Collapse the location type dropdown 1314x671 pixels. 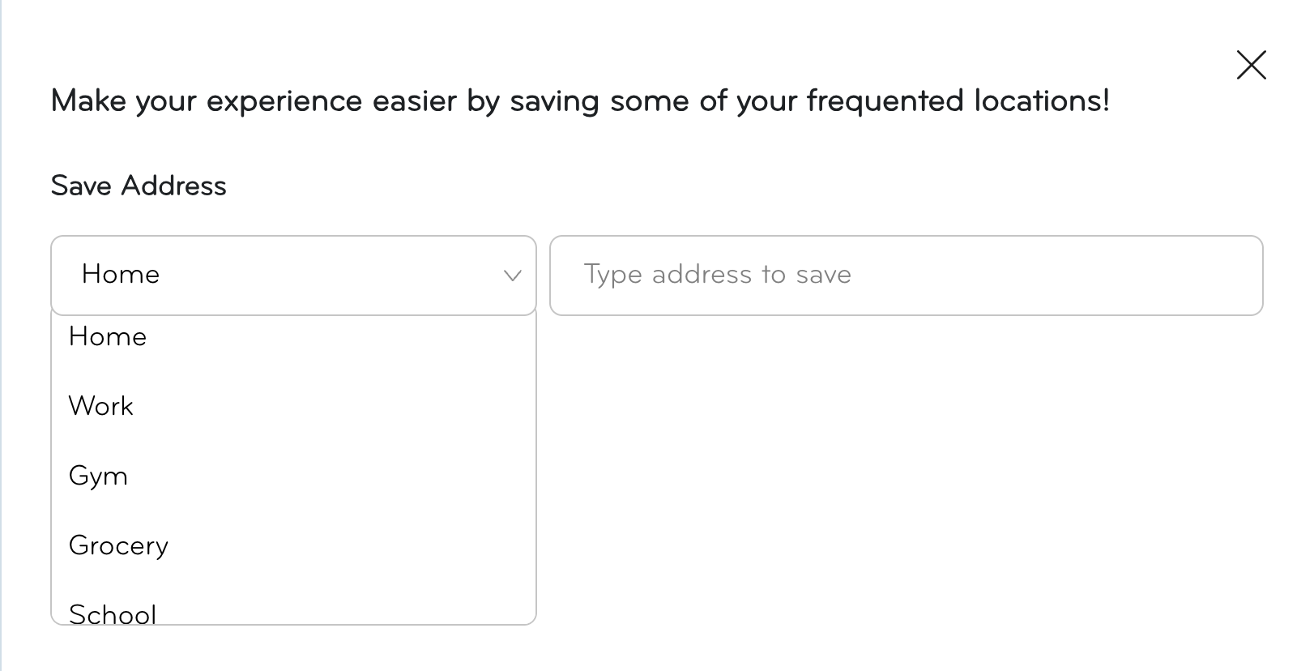coord(512,276)
